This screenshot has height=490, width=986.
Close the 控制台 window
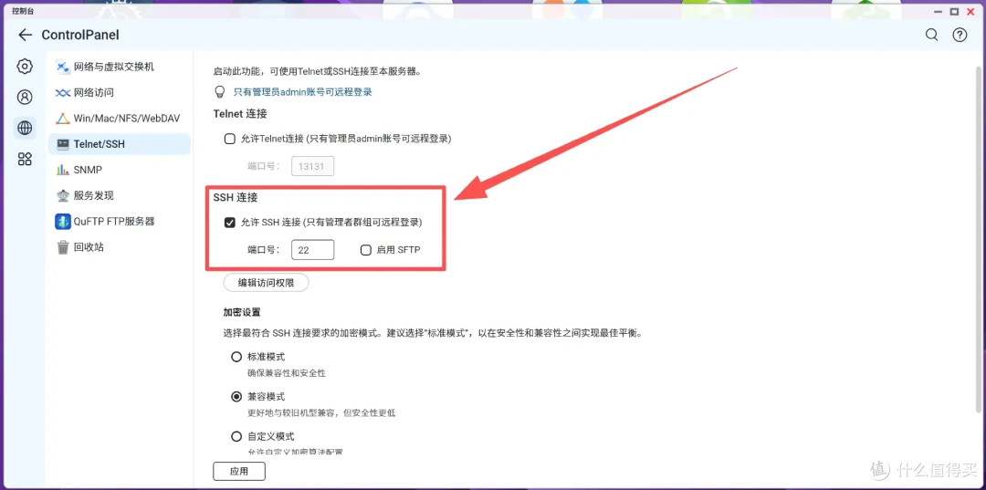[x=970, y=11]
